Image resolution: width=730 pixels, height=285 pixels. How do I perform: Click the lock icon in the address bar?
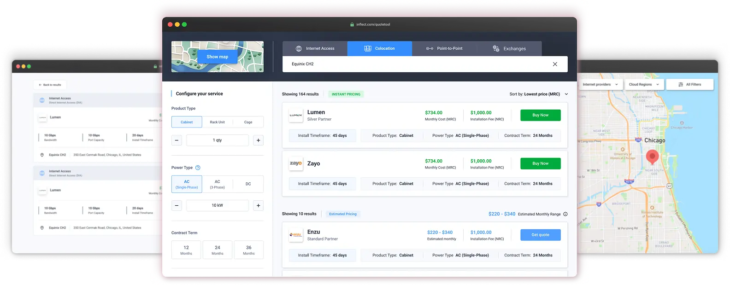352,24
